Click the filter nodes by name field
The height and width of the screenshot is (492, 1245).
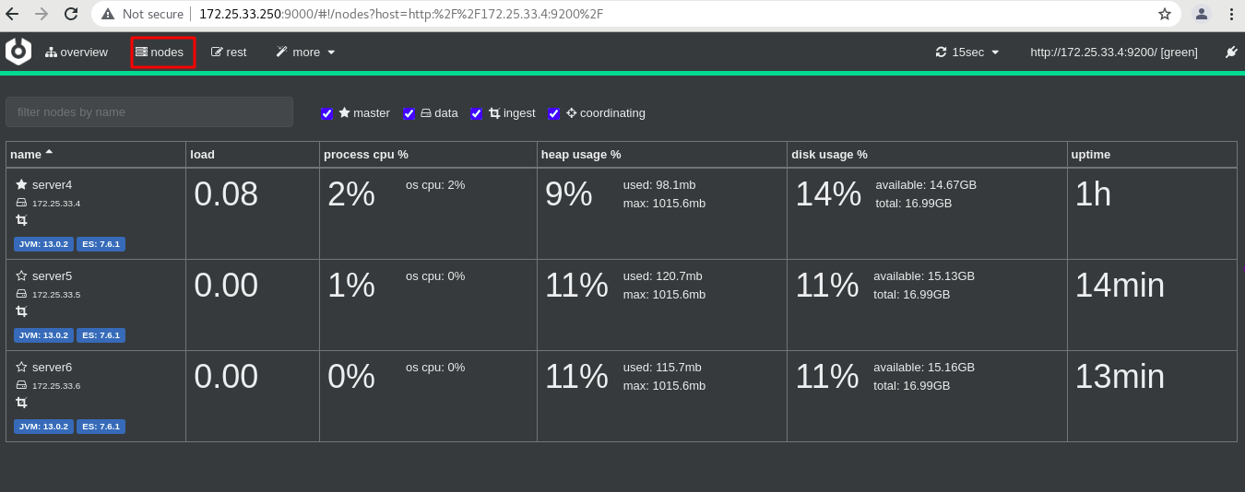click(x=149, y=112)
